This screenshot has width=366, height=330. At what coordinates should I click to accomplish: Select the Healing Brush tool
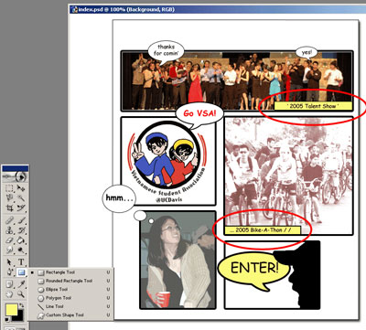pyautogui.click(x=10, y=220)
